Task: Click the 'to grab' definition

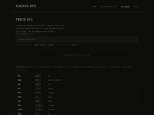Action: [x=51, y=93]
